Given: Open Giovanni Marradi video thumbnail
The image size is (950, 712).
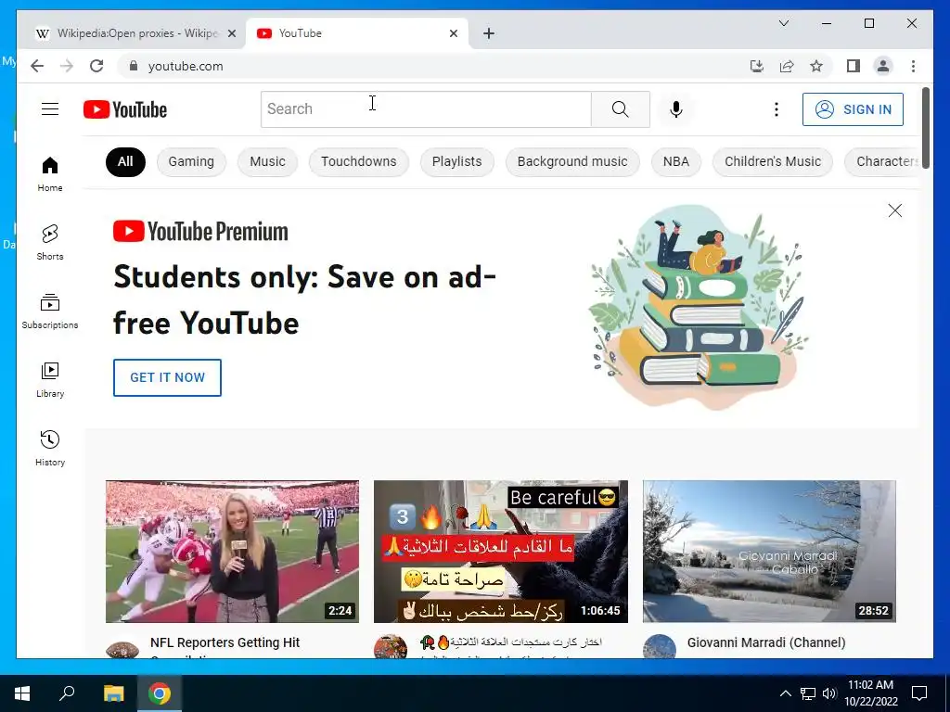Looking at the screenshot, I should point(769,552).
